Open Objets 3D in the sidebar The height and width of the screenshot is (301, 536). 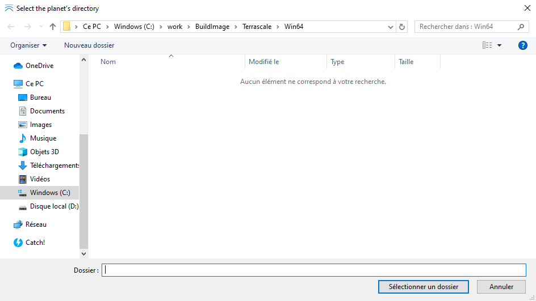pos(44,152)
